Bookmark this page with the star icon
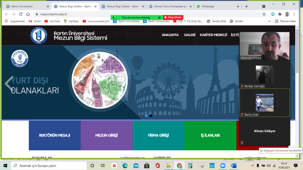 click(264, 14)
